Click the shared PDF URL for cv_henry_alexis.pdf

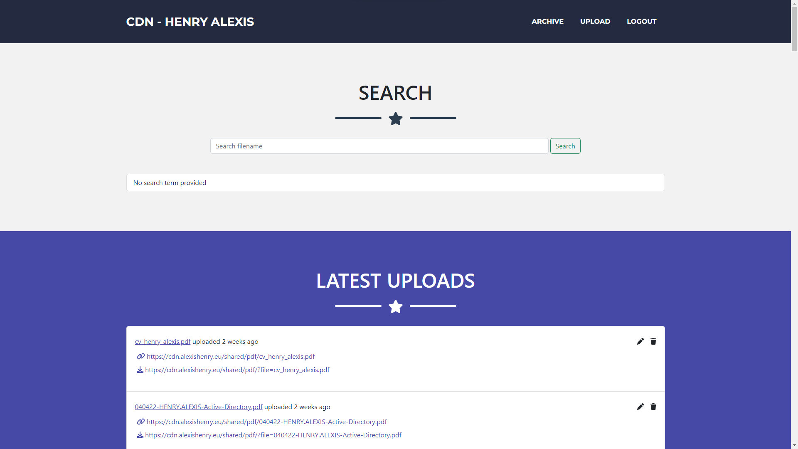coord(231,356)
